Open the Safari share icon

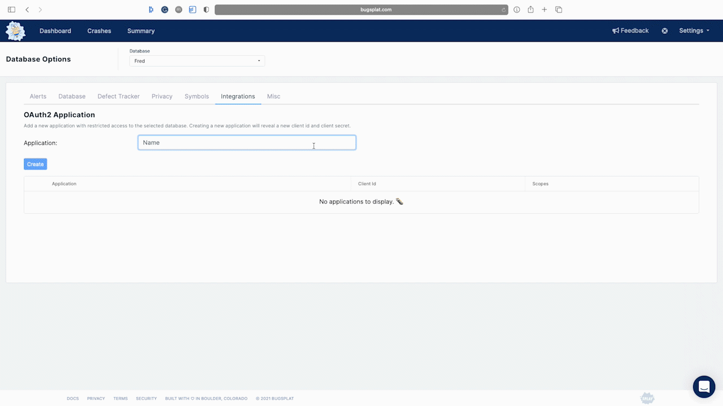530,10
